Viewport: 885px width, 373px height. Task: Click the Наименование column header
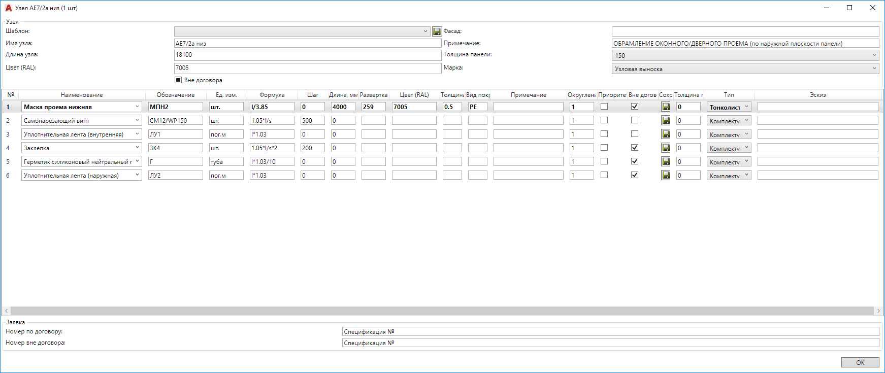(x=82, y=95)
